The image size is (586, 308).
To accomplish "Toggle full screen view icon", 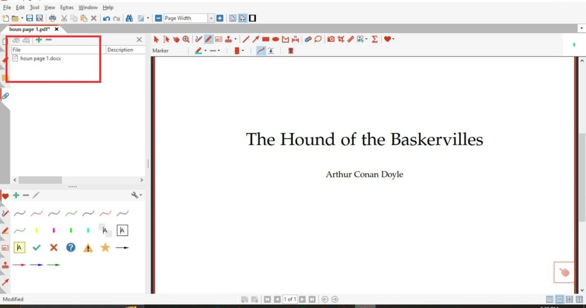I will coord(253,18).
